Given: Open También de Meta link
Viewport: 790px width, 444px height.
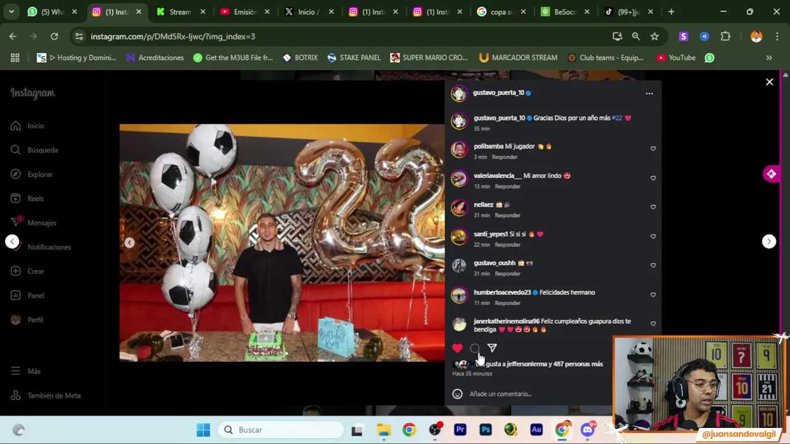Looking at the screenshot, I should (x=46, y=395).
